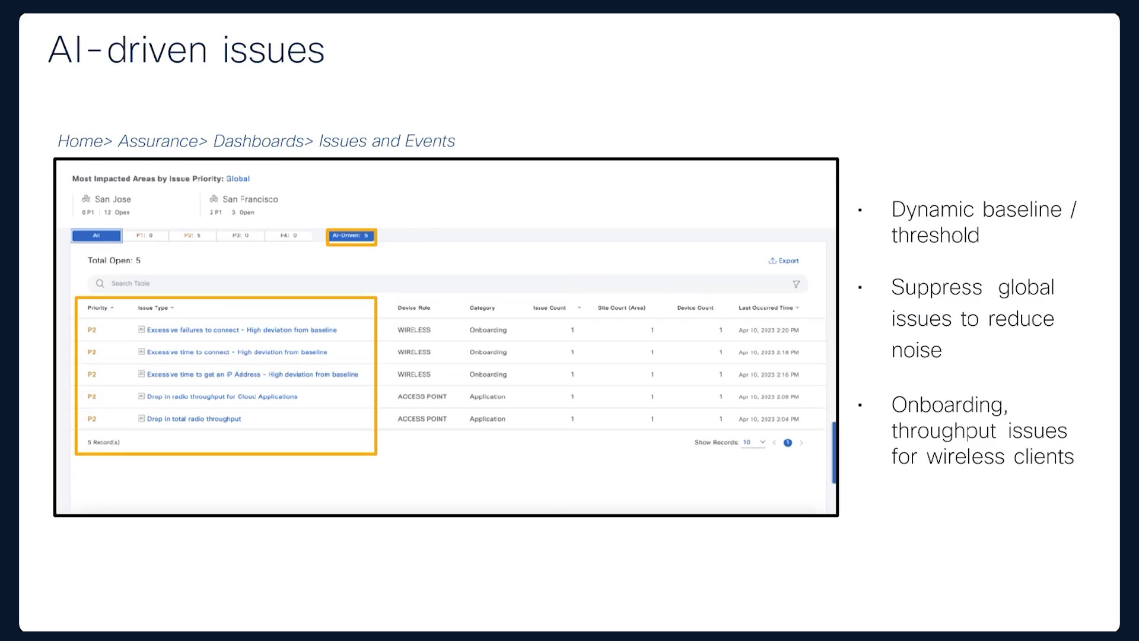1139x641 pixels.
Task: Click AI icon beside Excessive time to connect
Action: coord(141,352)
